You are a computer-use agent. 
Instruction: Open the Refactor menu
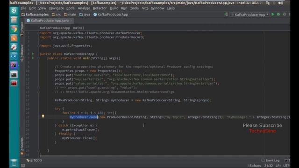click(x=100, y=8)
